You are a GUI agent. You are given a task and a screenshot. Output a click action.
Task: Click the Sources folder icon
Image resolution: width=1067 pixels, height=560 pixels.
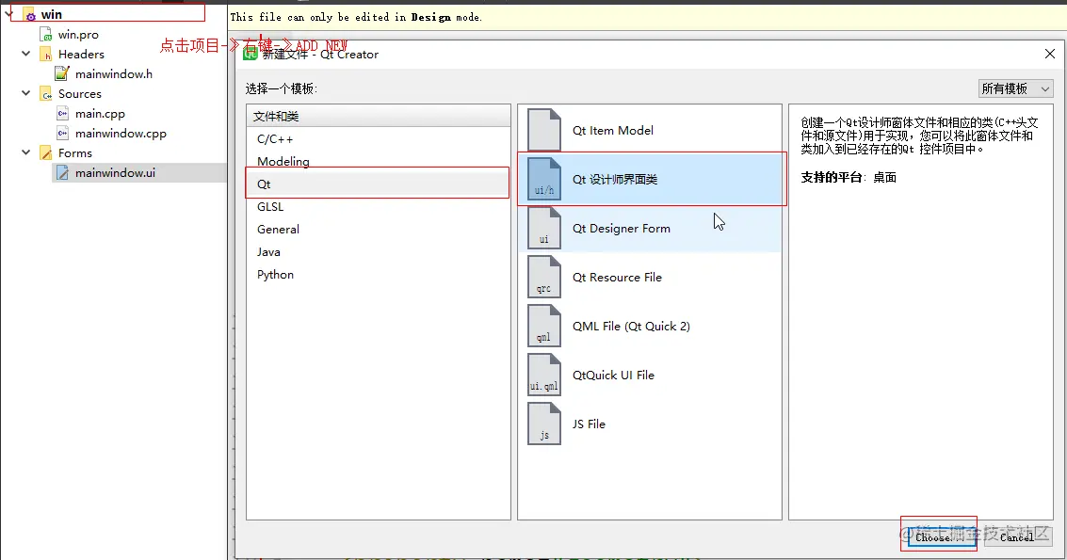45,93
